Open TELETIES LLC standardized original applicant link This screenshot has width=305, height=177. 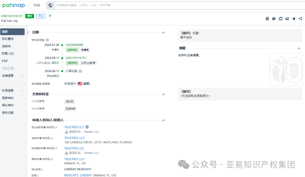74,148
